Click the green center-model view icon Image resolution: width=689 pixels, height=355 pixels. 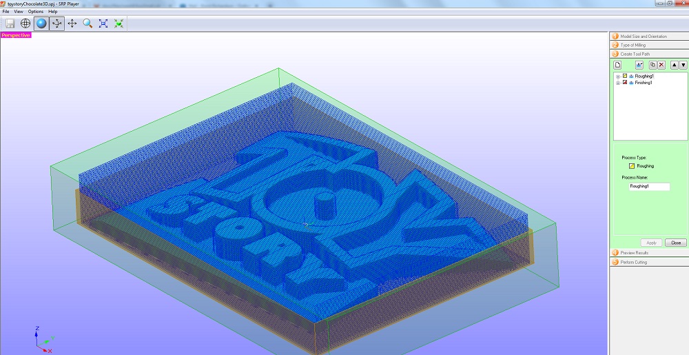click(x=119, y=23)
